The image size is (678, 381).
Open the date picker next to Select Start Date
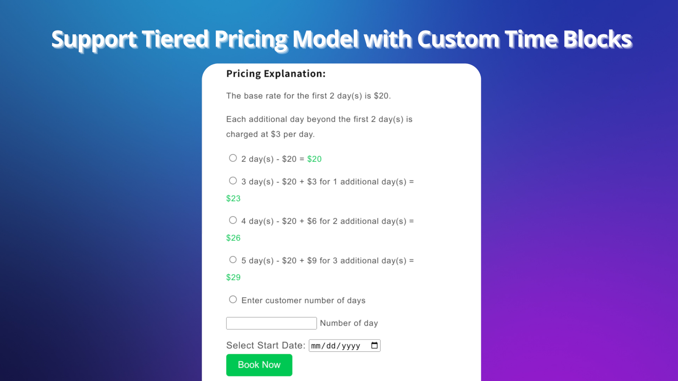click(374, 345)
